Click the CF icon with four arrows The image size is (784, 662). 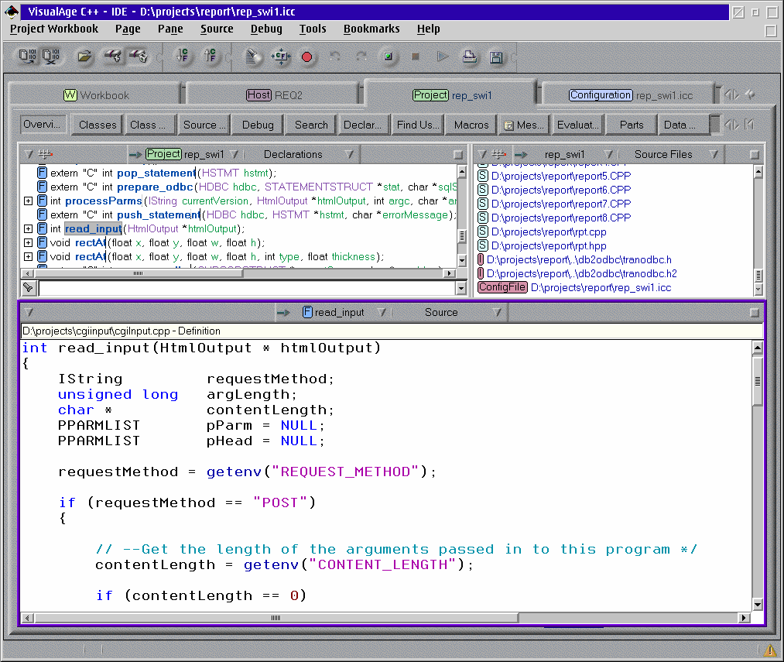280,57
